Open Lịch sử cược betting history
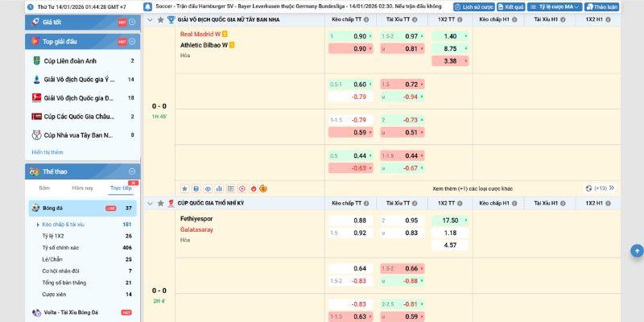644x322 pixels. pyautogui.click(x=473, y=6)
